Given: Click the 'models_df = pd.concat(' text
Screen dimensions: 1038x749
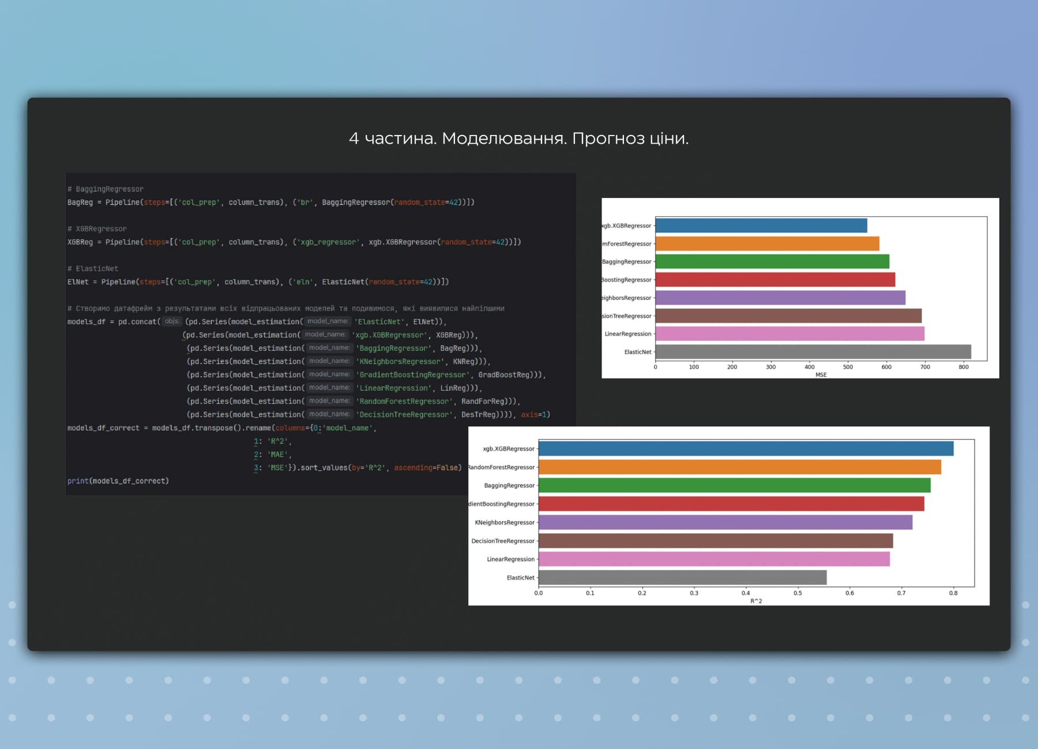Looking at the screenshot, I should click(114, 322).
